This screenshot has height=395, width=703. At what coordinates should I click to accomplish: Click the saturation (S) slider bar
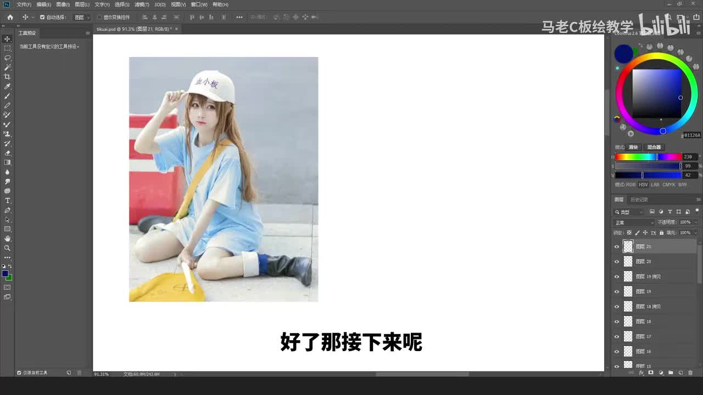pyautogui.click(x=648, y=166)
